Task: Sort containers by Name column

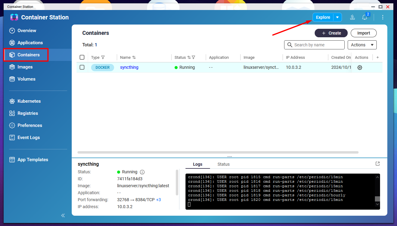Action: coord(134,57)
